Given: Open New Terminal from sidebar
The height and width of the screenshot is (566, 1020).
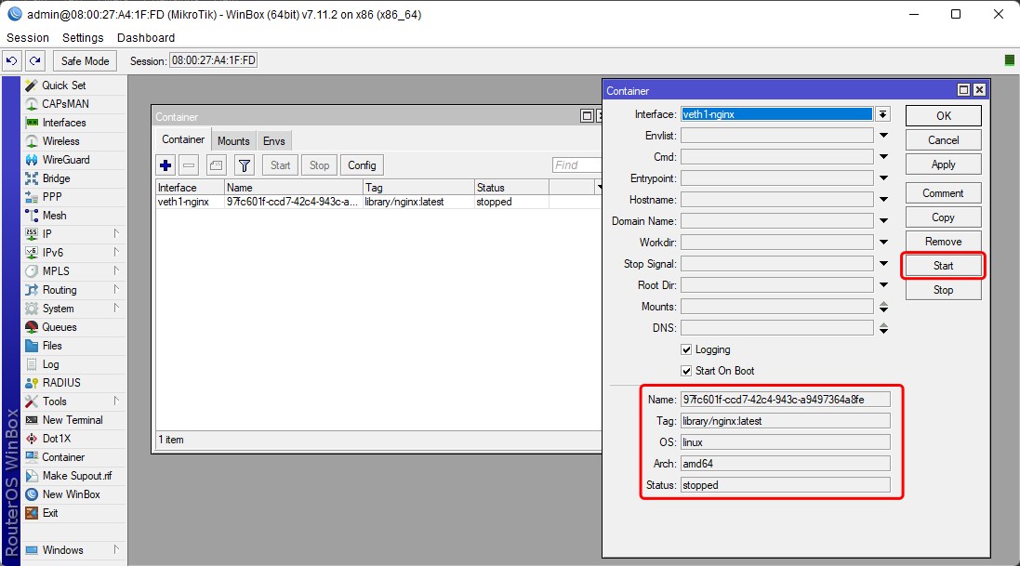Looking at the screenshot, I should click(73, 420).
